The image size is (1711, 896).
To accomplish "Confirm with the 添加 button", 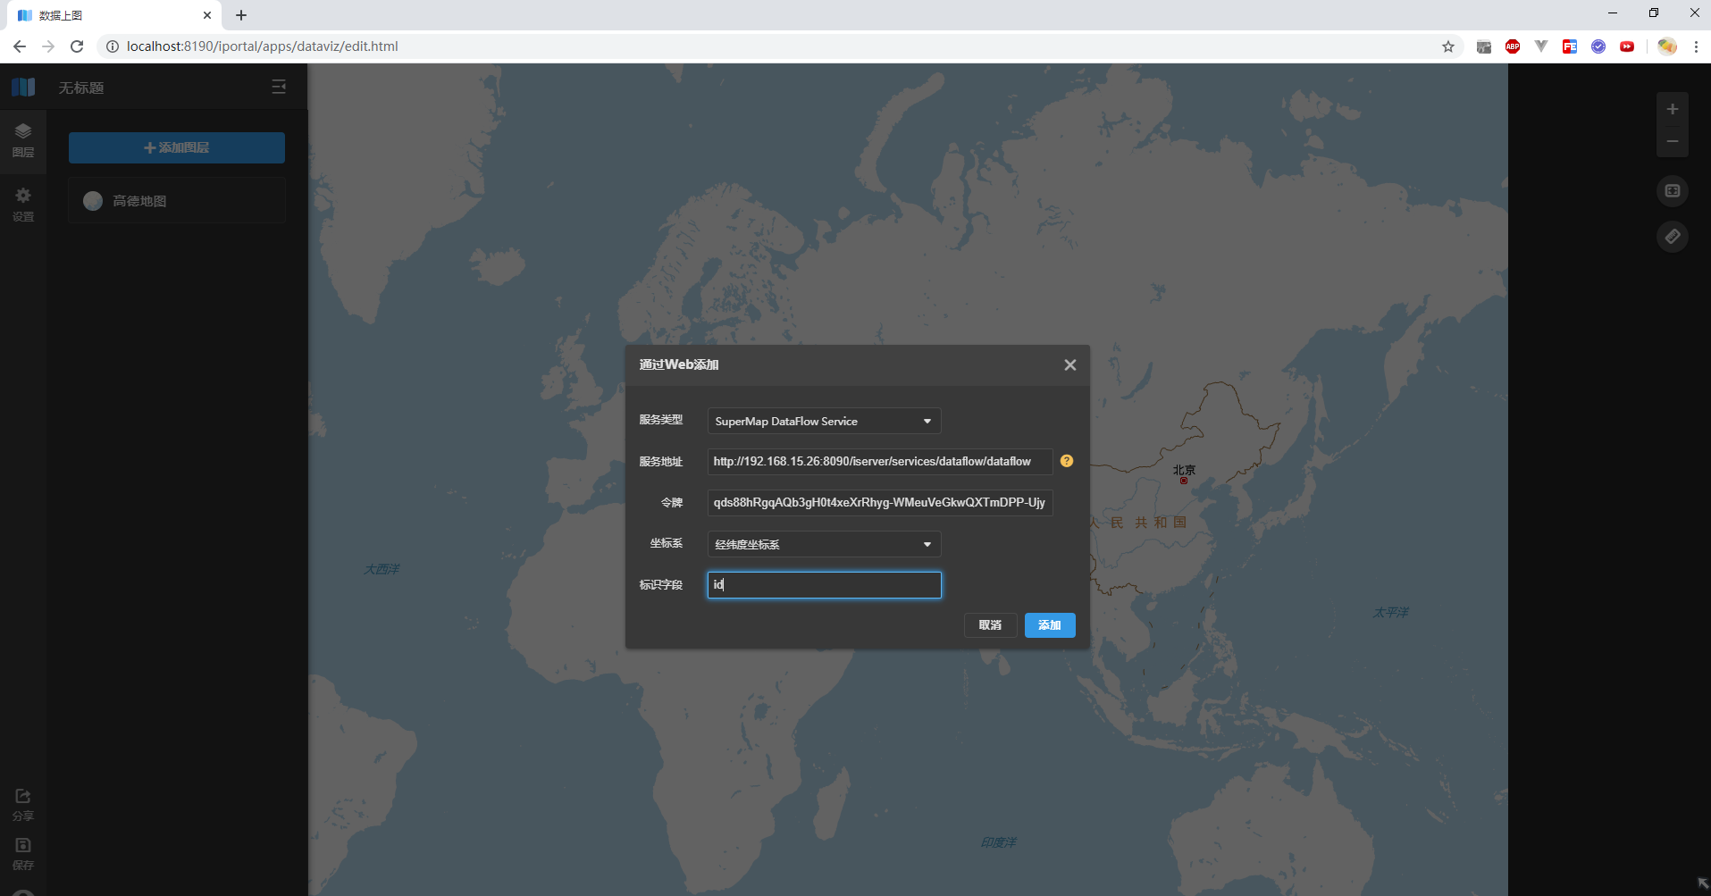I will point(1050,625).
